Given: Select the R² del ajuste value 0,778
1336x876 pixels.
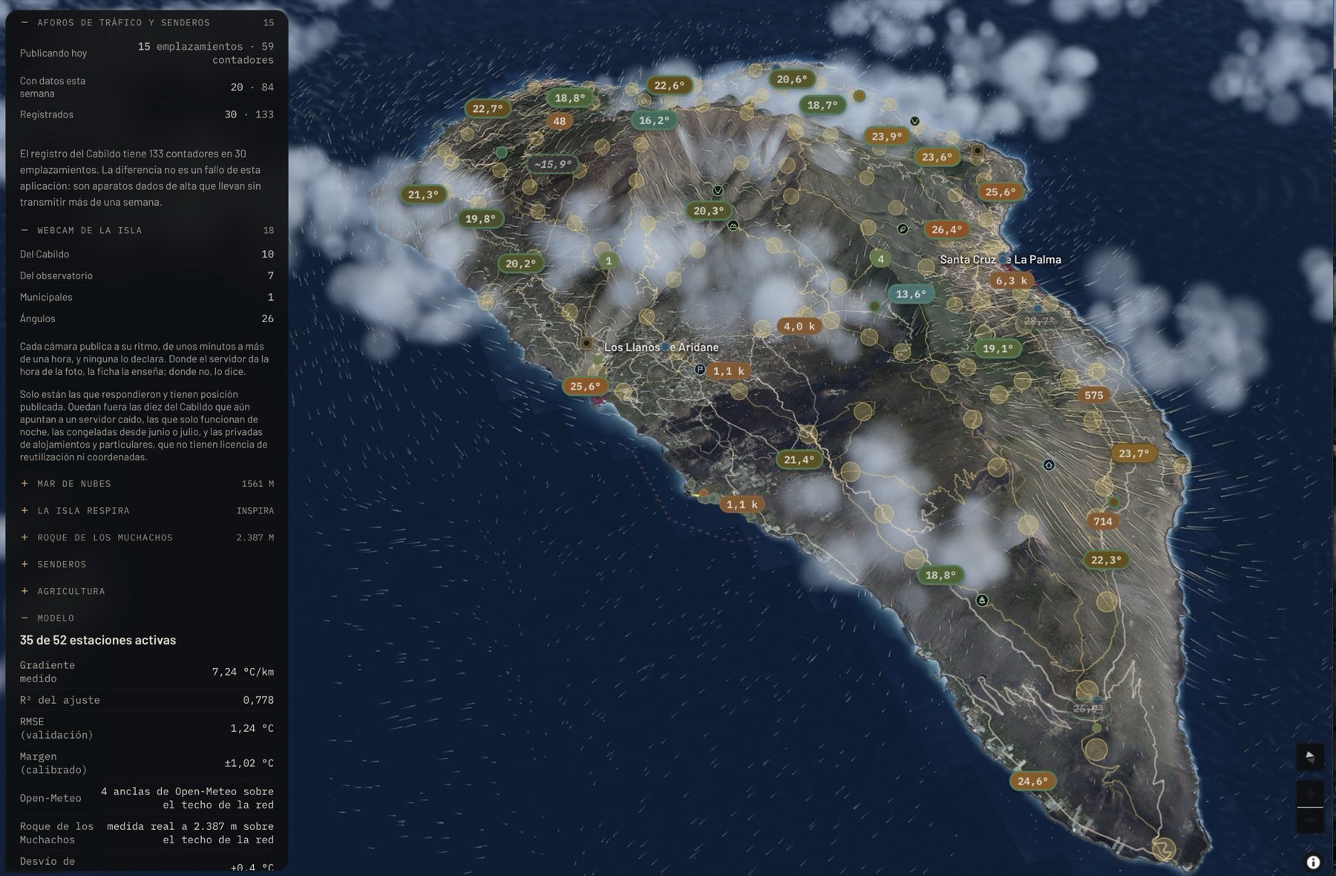Looking at the screenshot, I should click(258, 700).
